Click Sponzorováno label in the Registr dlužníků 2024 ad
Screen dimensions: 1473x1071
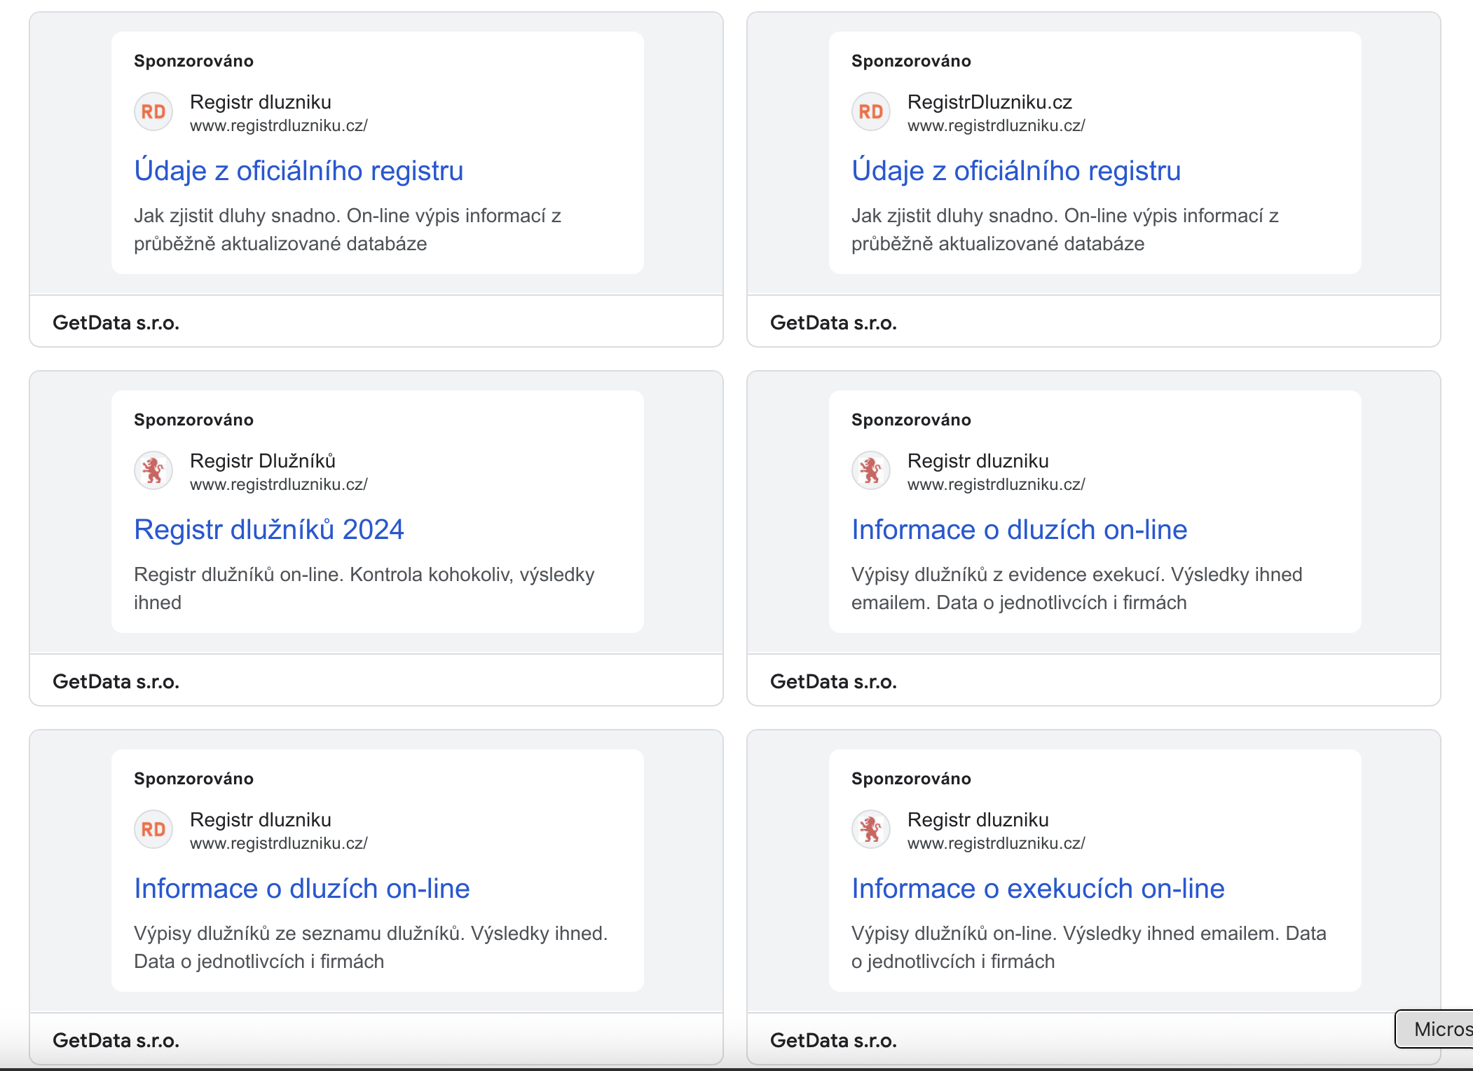[x=193, y=420]
